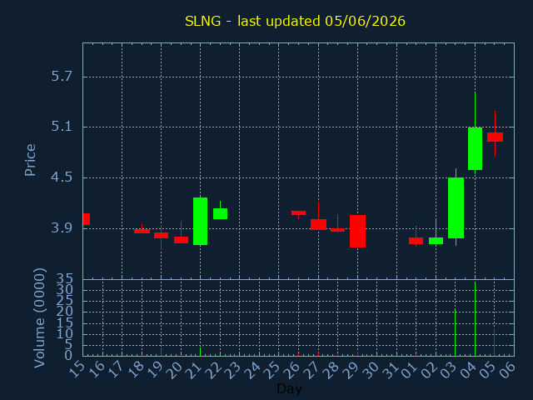The height and width of the screenshot is (400, 533).
Task: Click the day label 19 on the axis
Action: coord(157,370)
